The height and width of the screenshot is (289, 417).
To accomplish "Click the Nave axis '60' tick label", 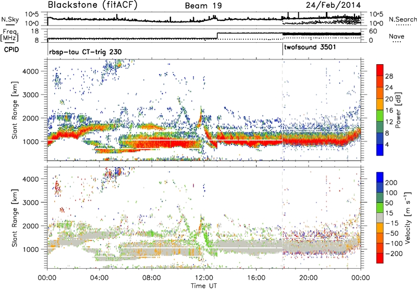I will (x=373, y=31).
